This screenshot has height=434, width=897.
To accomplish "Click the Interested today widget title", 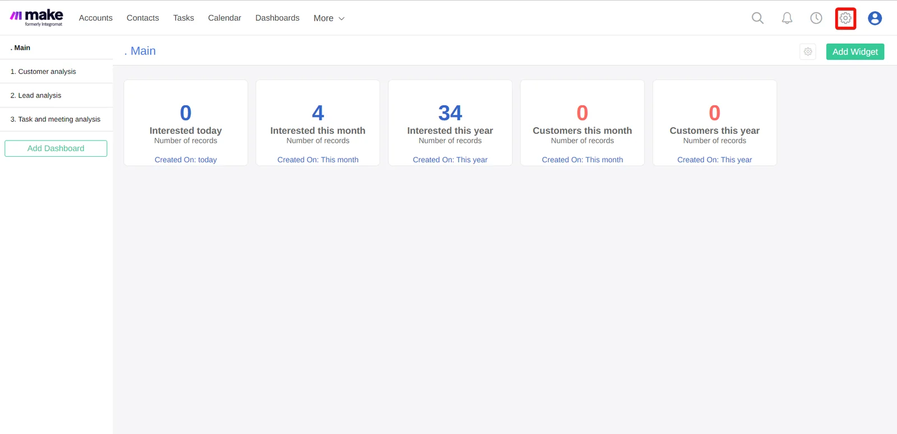I will [x=186, y=130].
